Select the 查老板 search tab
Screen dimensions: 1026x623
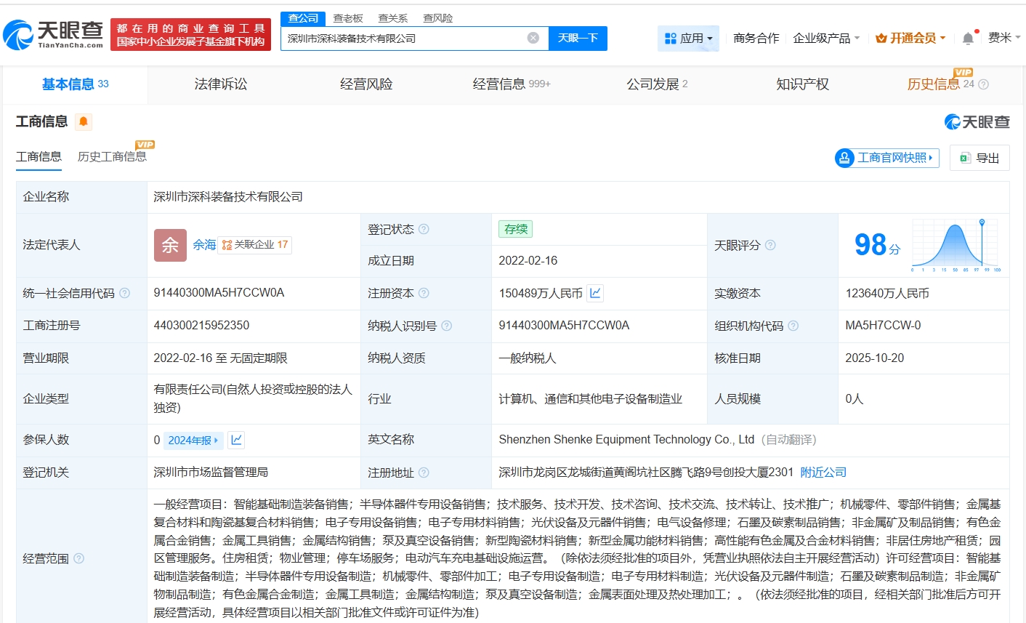tap(348, 18)
